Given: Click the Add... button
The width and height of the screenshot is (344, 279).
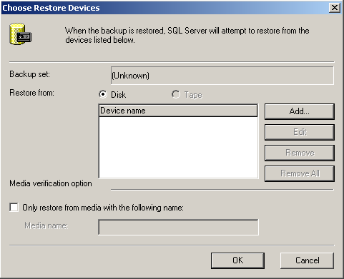Looking at the screenshot, I should point(300,111).
